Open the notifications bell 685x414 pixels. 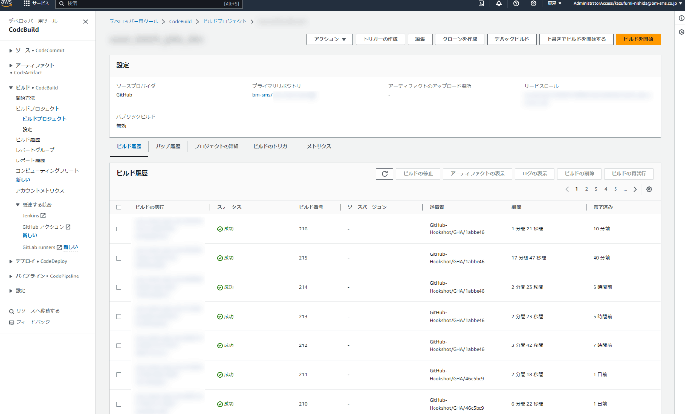[499, 3]
